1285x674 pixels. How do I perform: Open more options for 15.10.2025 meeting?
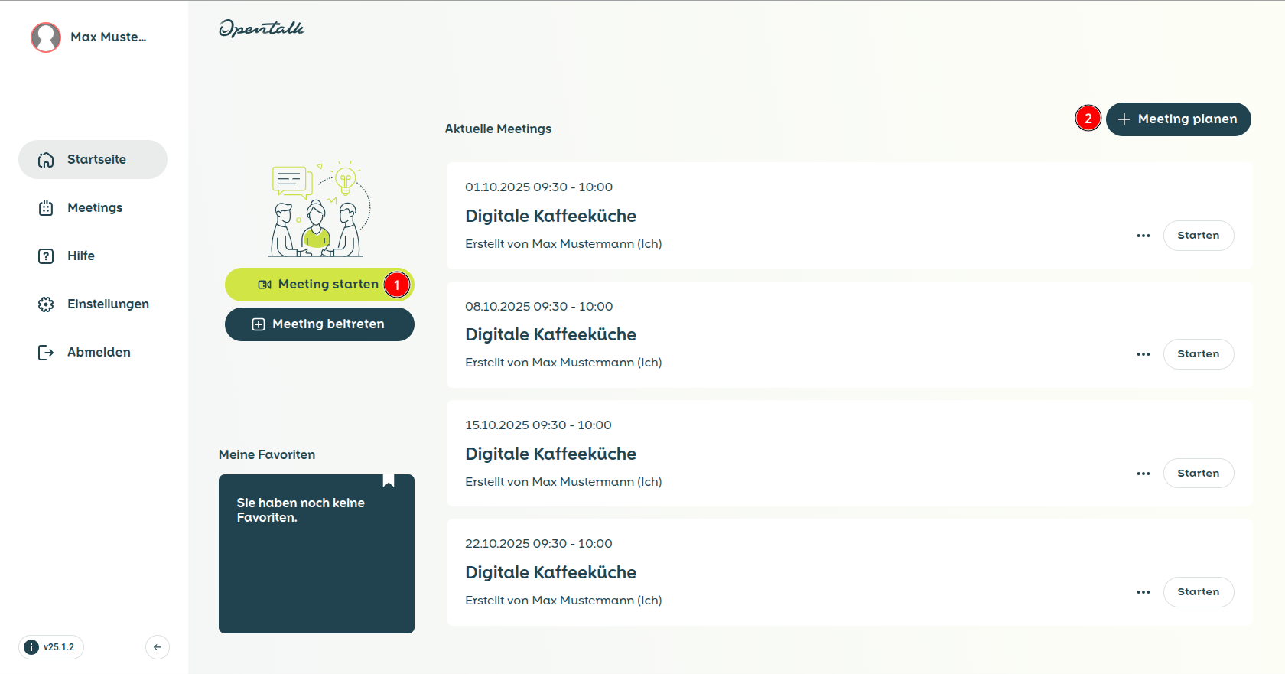tap(1143, 474)
